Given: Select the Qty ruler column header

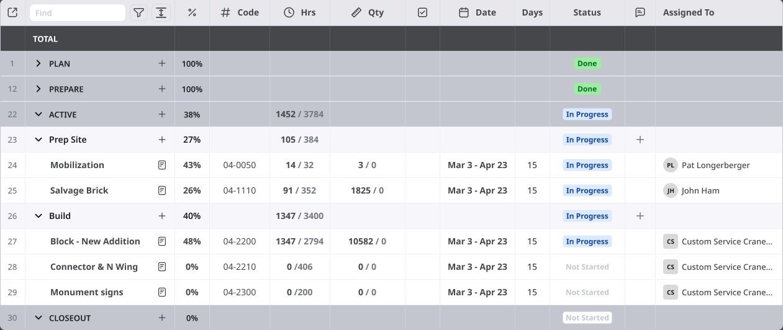Looking at the screenshot, I should click(x=367, y=12).
